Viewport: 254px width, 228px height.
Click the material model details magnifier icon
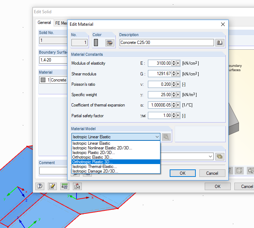coord(166,137)
